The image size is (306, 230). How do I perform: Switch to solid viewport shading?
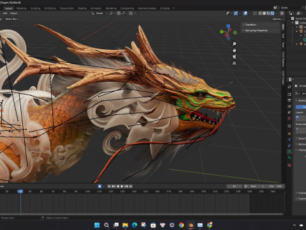click(264, 13)
